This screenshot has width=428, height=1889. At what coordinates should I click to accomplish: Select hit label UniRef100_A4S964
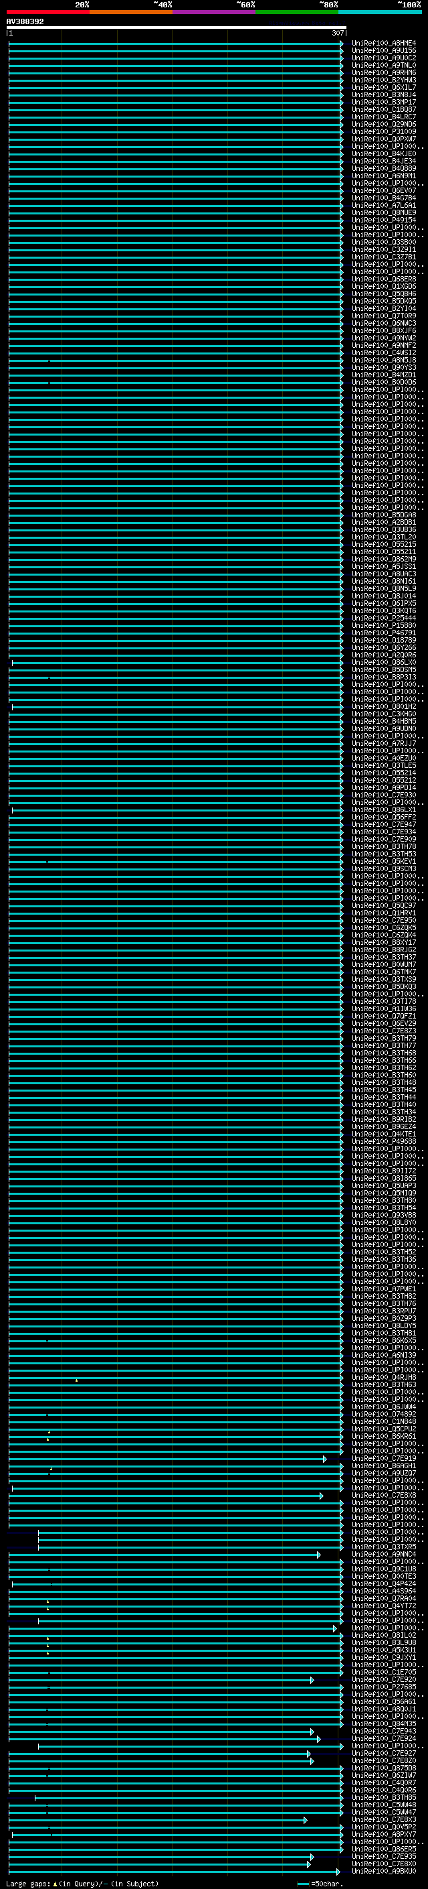(384, 1591)
